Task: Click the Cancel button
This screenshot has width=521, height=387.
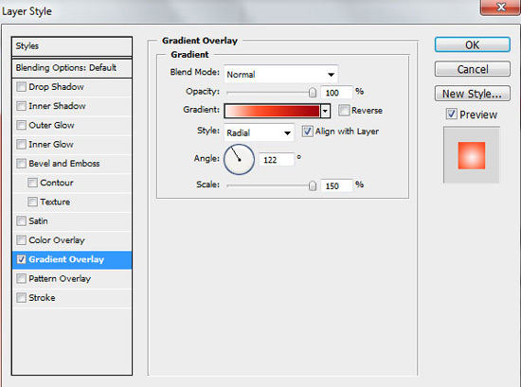Action: coord(472,69)
